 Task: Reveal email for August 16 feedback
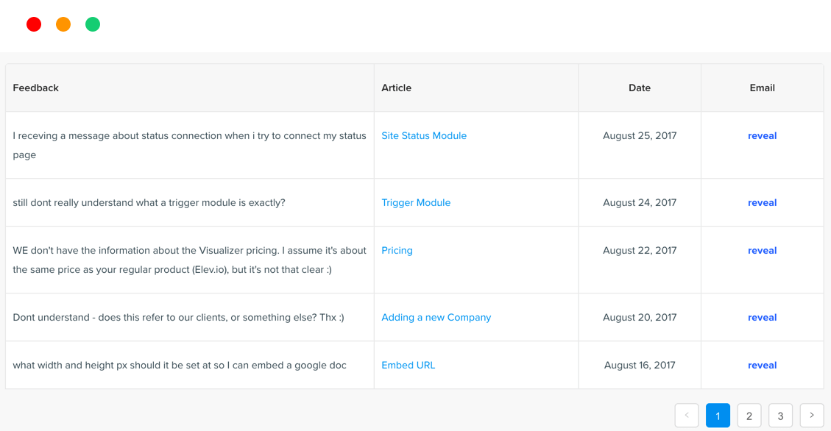click(762, 366)
